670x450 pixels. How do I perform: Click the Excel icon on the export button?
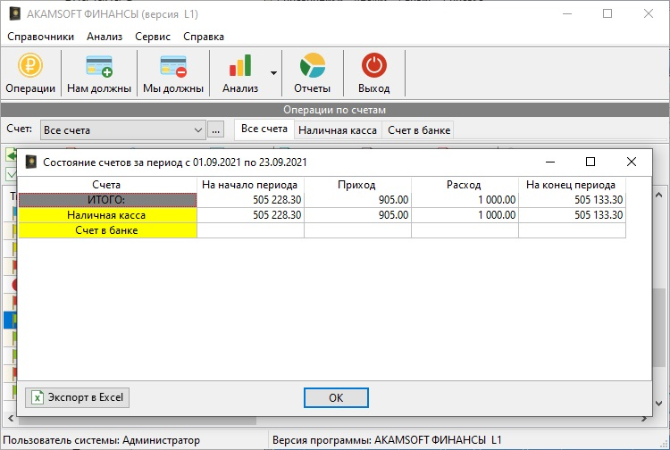pos(38,397)
